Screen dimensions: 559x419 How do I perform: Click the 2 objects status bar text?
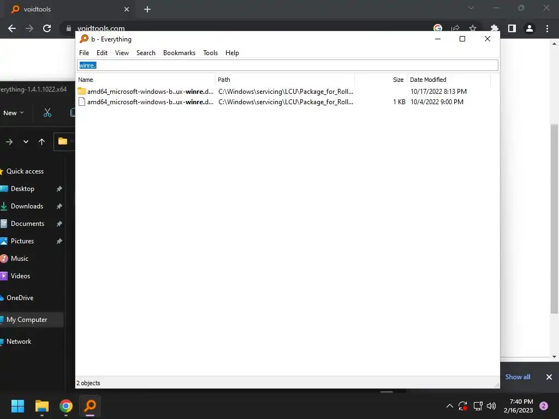(88, 383)
